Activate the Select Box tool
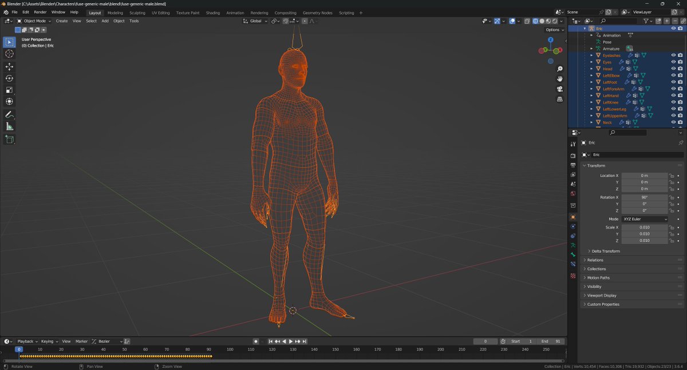Image resolution: width=687 pixels, height=370 pixels. [9, 42]
